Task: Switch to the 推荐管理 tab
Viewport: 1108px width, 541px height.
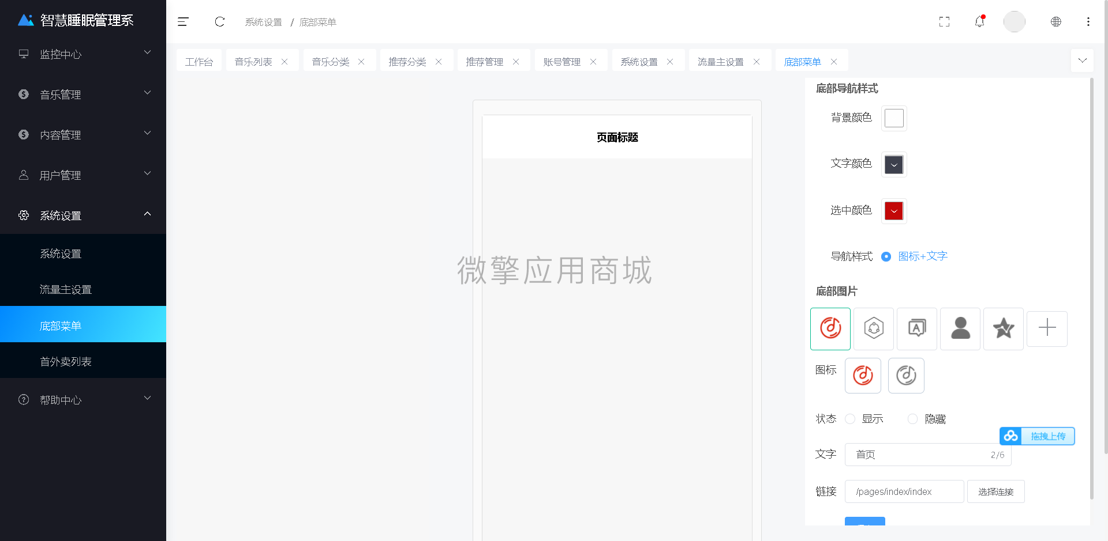Action: click(485, 62)
